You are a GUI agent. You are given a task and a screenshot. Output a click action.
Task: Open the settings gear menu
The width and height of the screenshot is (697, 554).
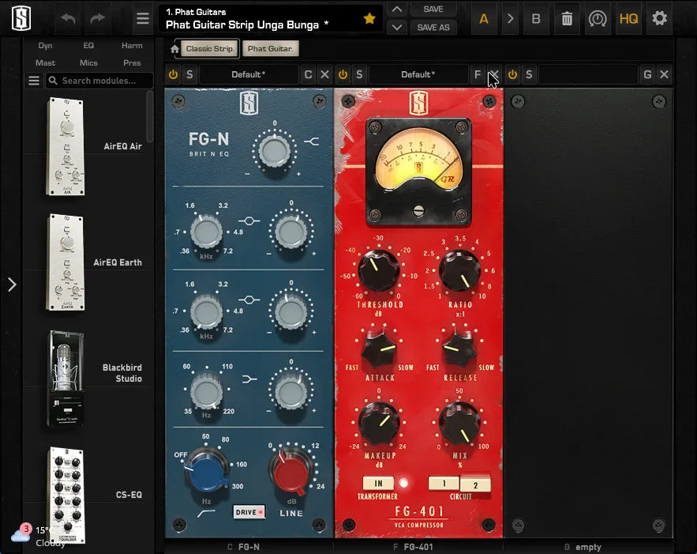click(x=660, y=18)
